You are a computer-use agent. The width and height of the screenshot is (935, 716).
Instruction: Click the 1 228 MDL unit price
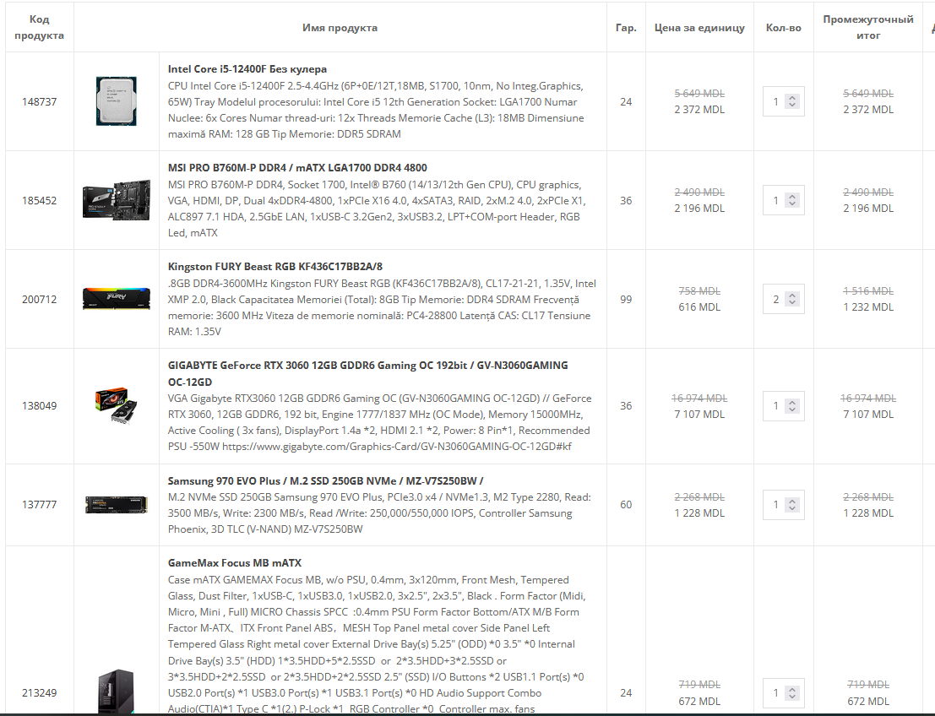point(699,513)
